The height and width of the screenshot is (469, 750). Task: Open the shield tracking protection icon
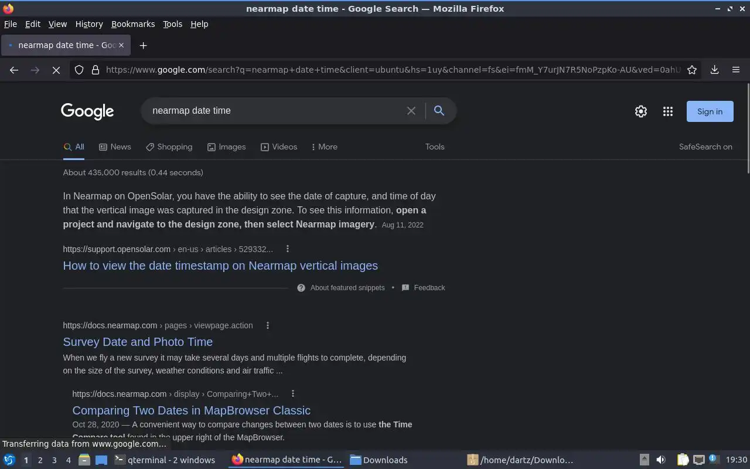(x=79, y=70)
